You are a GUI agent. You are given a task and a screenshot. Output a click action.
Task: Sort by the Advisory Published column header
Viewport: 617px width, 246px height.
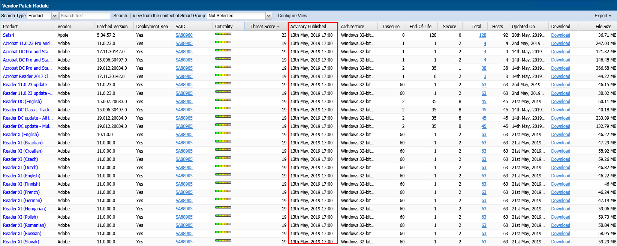308,27
